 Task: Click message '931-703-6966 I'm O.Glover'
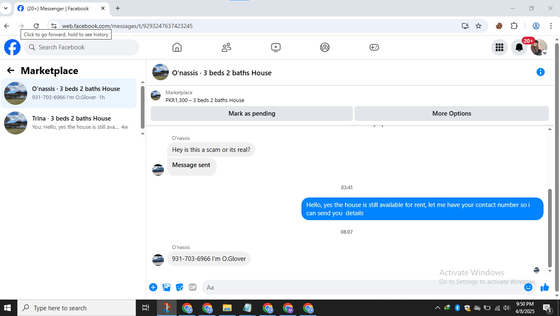(209, 259)
